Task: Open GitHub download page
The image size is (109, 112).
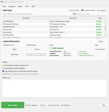Action: point(14,49)
